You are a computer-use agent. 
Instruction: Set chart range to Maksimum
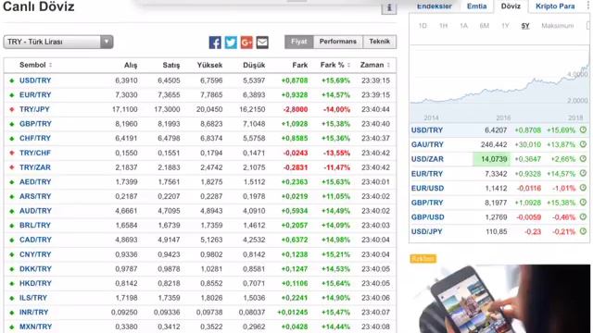[x=558, y=26]
